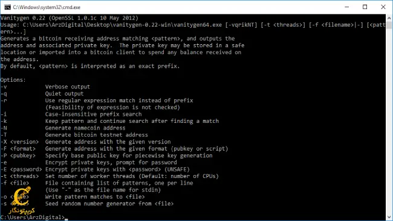Click the scrollbar down arrow

pyautogui.click(x=389, y=217)
